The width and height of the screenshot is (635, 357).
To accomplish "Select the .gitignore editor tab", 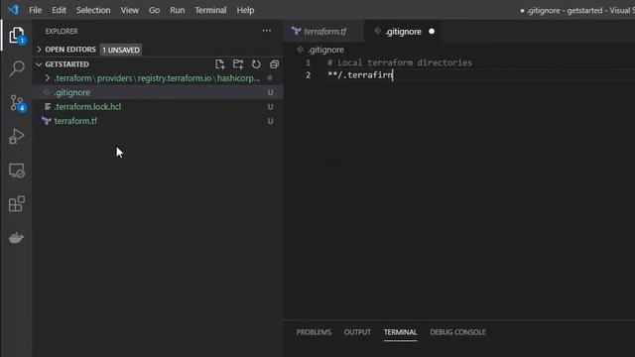I will pos(403,31).
